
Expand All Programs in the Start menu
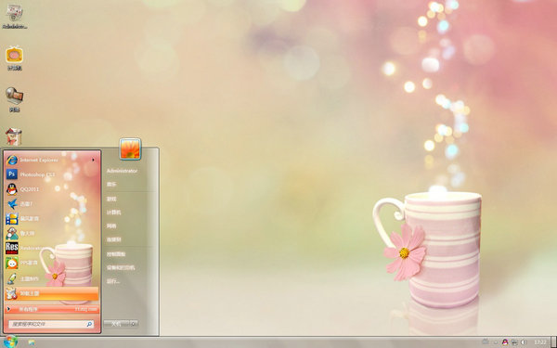[52, 309]
